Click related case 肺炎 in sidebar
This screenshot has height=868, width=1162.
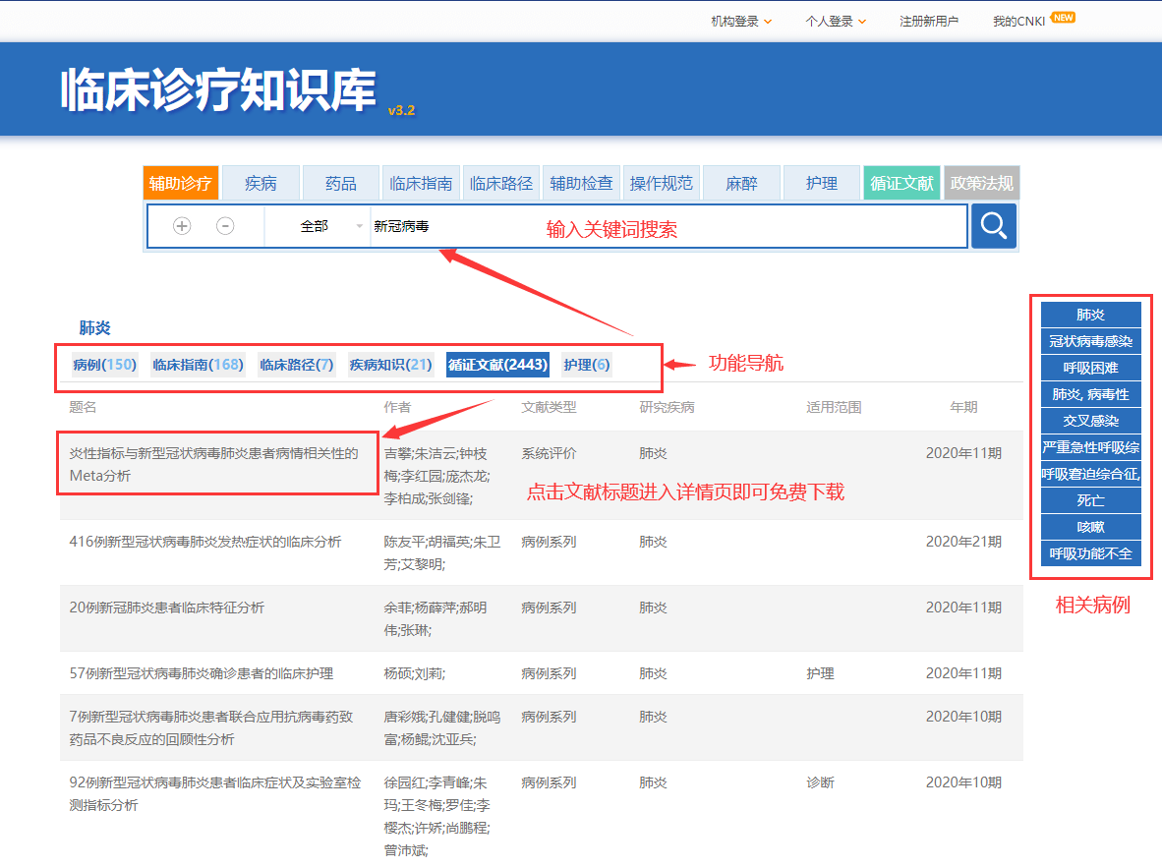1091,315
